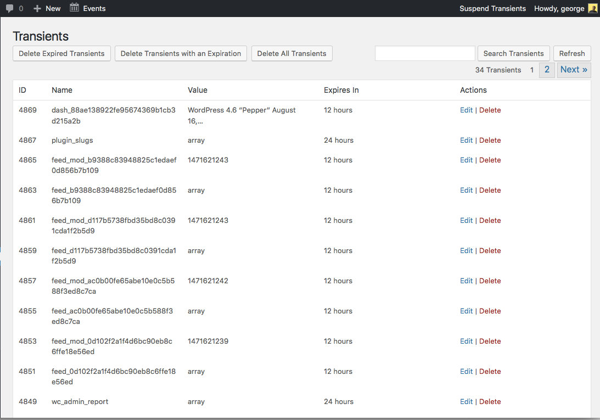
Task: Focus the transient search text field
Action: [425, 53]
